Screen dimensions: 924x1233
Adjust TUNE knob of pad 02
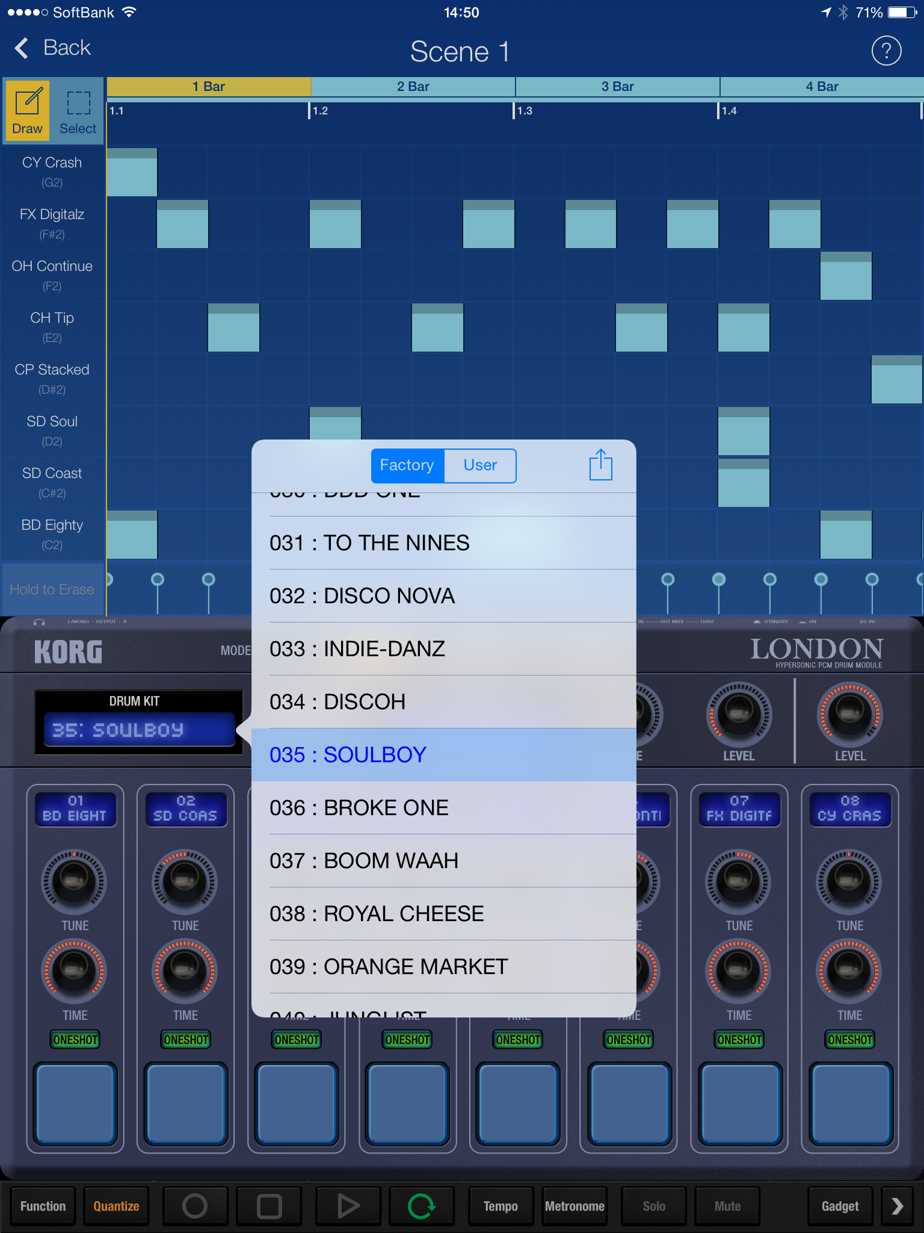(x=185, y=882)
